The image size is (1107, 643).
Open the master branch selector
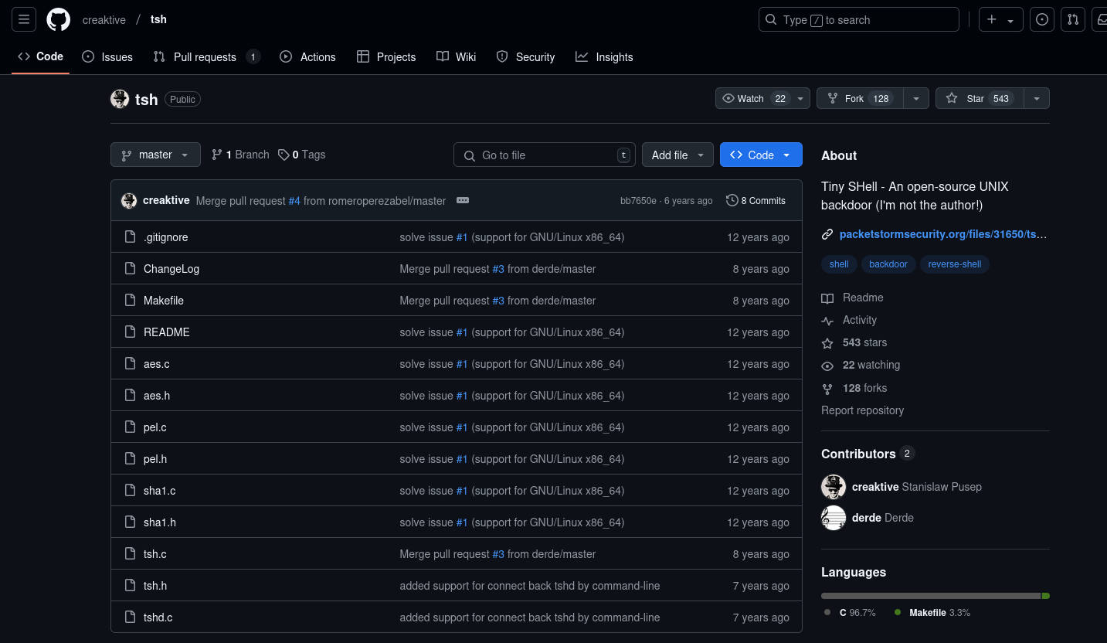pos(155,155)
